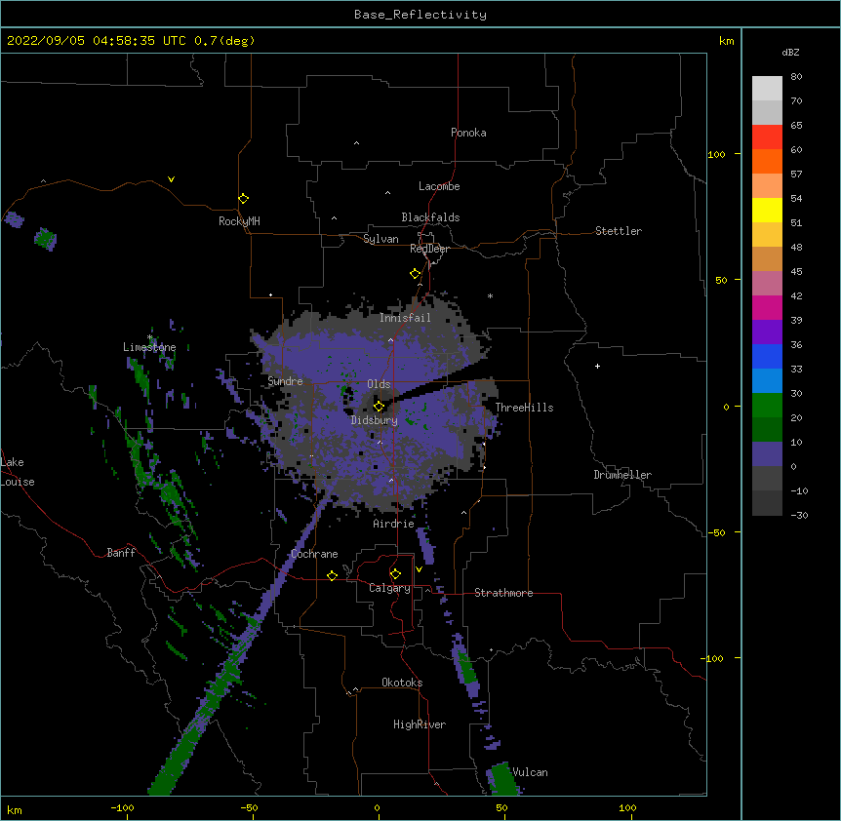This screenshot has height=821, width=841.
Task: Click the Blackfalds city label
Action: (x=430, y=217)
